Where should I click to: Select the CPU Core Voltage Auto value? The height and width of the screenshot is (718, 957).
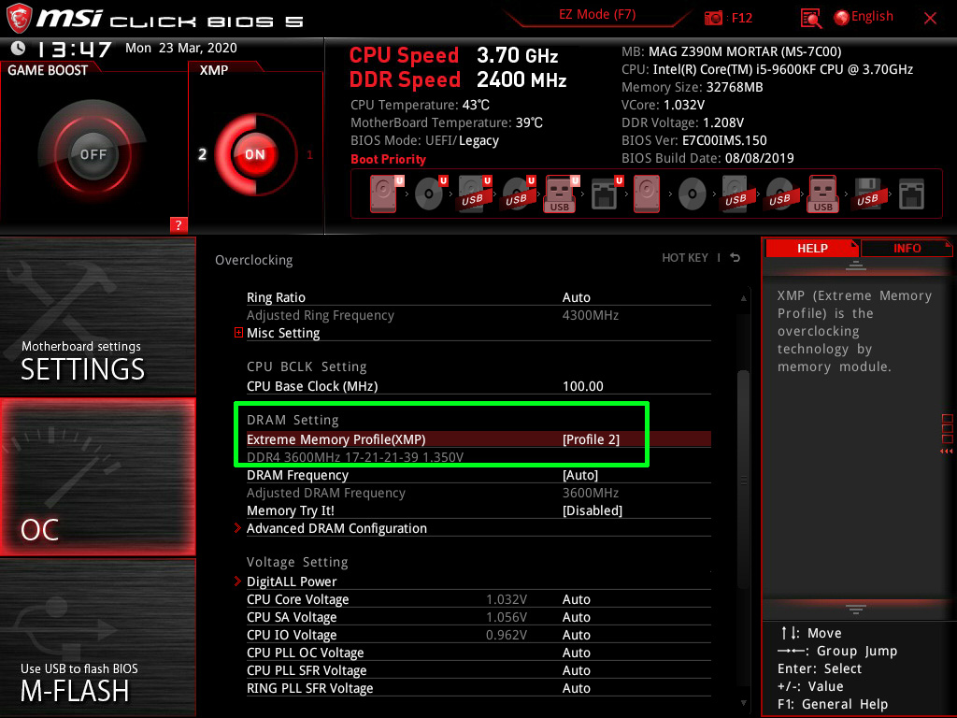[576, 599]
